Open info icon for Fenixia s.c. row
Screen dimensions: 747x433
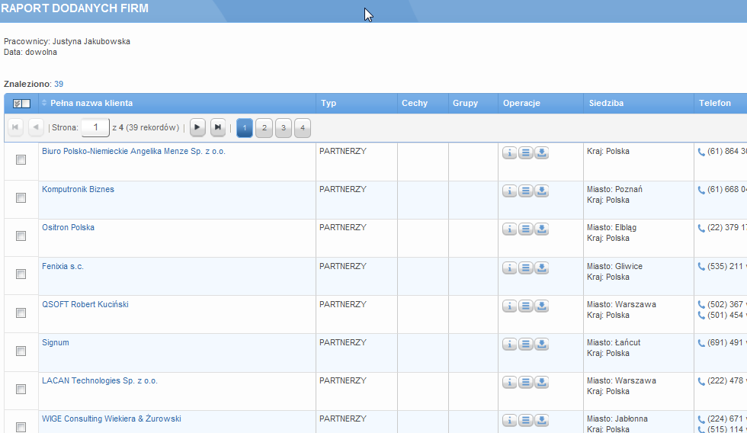pos(509,268)
